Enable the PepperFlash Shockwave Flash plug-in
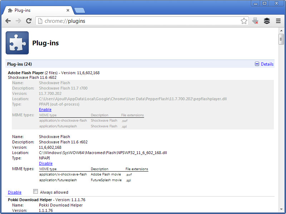The height and width of the screenshot is (214, 286). point(45,109)
